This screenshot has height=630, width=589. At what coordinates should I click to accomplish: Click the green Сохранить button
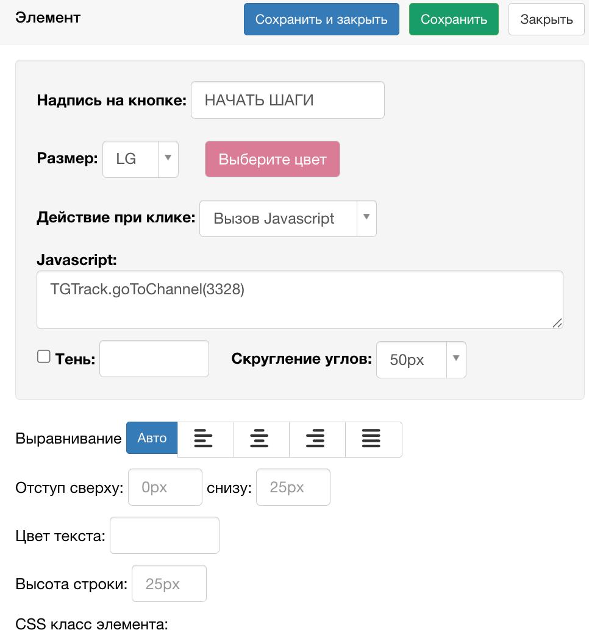pos(454,19)
